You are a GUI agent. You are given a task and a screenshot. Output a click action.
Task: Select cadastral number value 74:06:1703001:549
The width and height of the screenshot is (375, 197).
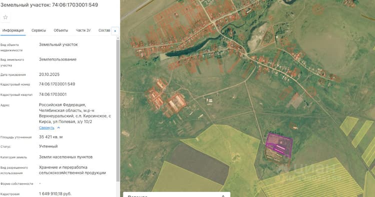(x=57, y=84)
